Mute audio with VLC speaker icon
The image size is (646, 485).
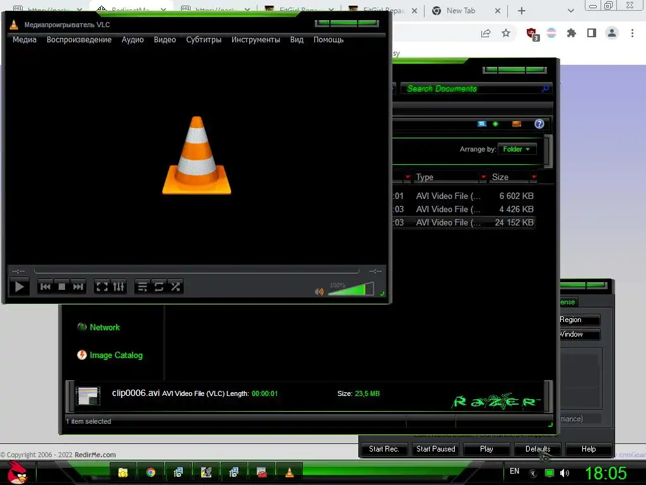click(x=319, y=292)
